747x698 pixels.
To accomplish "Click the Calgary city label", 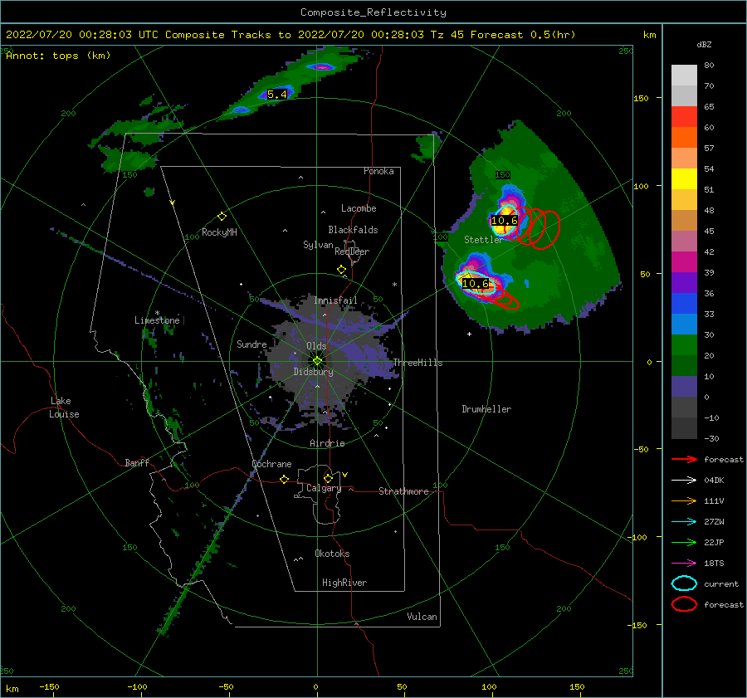I will tap(324, 488).
